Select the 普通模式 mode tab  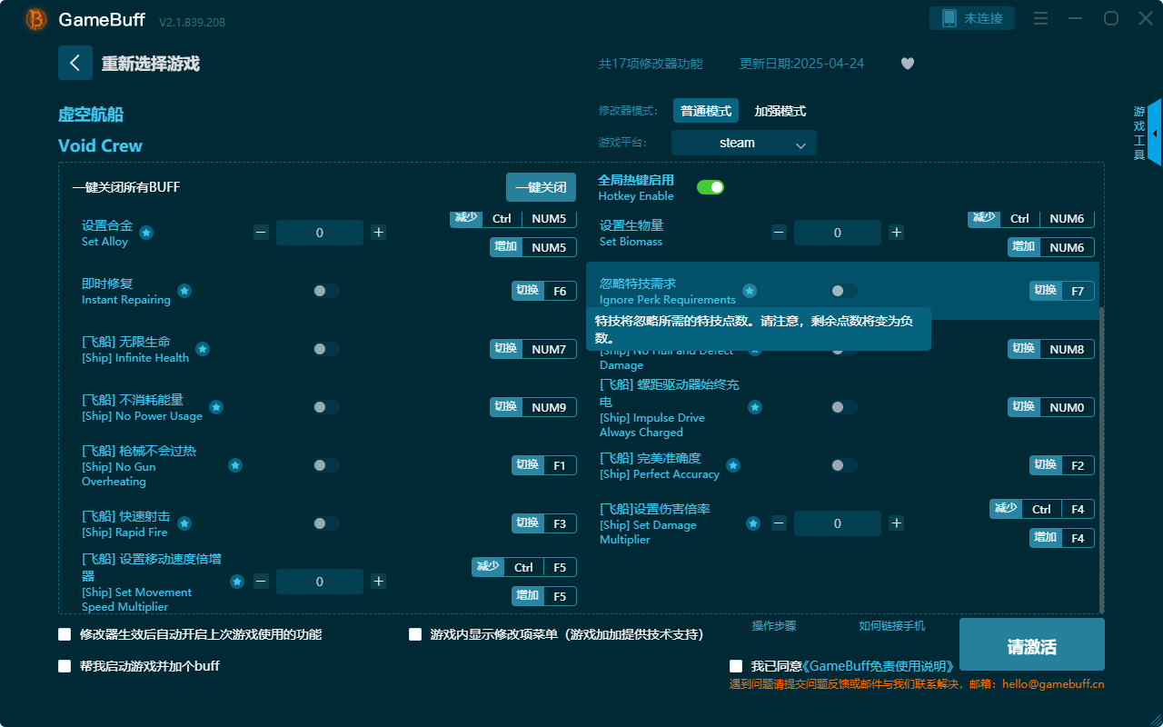point(706,110)
